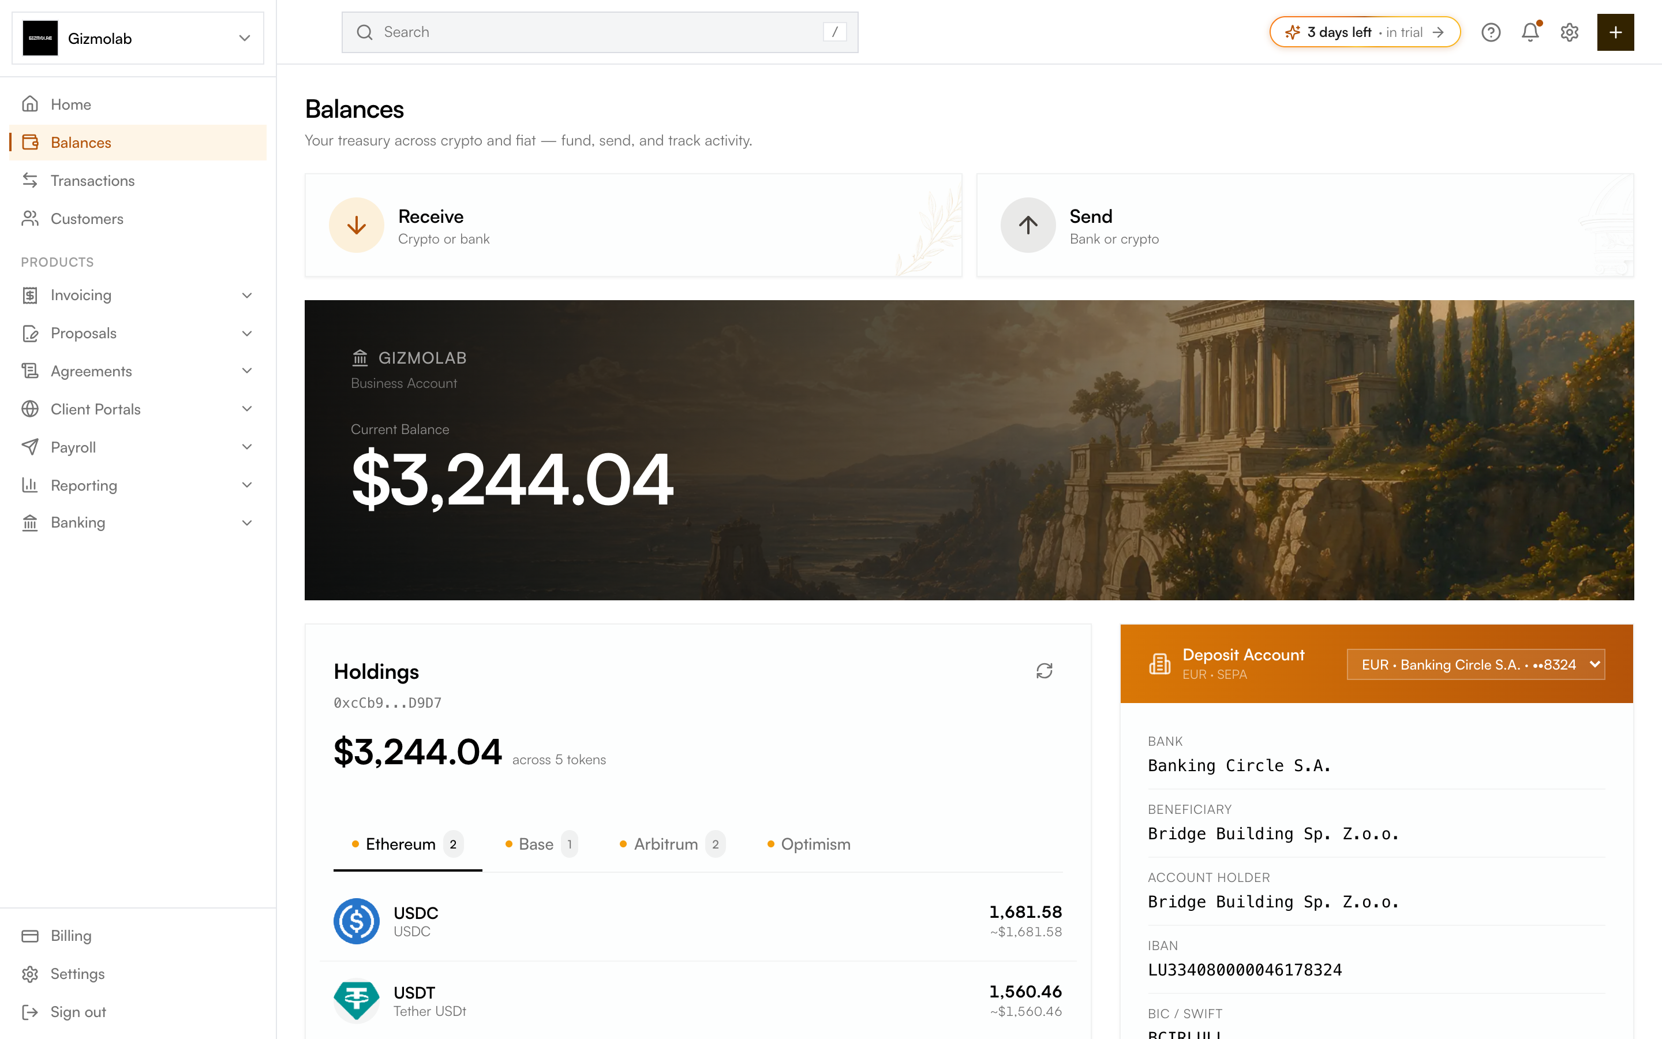The width and height of the screenshot is (1662, 1039).
Task: Click the Send up arrow icon
Action: click(1028, 225)
